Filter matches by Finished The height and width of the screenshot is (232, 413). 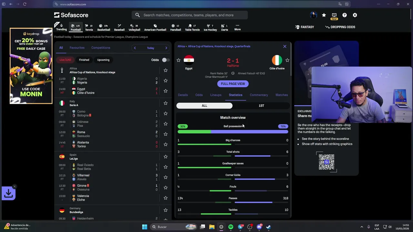coord(84,60)
